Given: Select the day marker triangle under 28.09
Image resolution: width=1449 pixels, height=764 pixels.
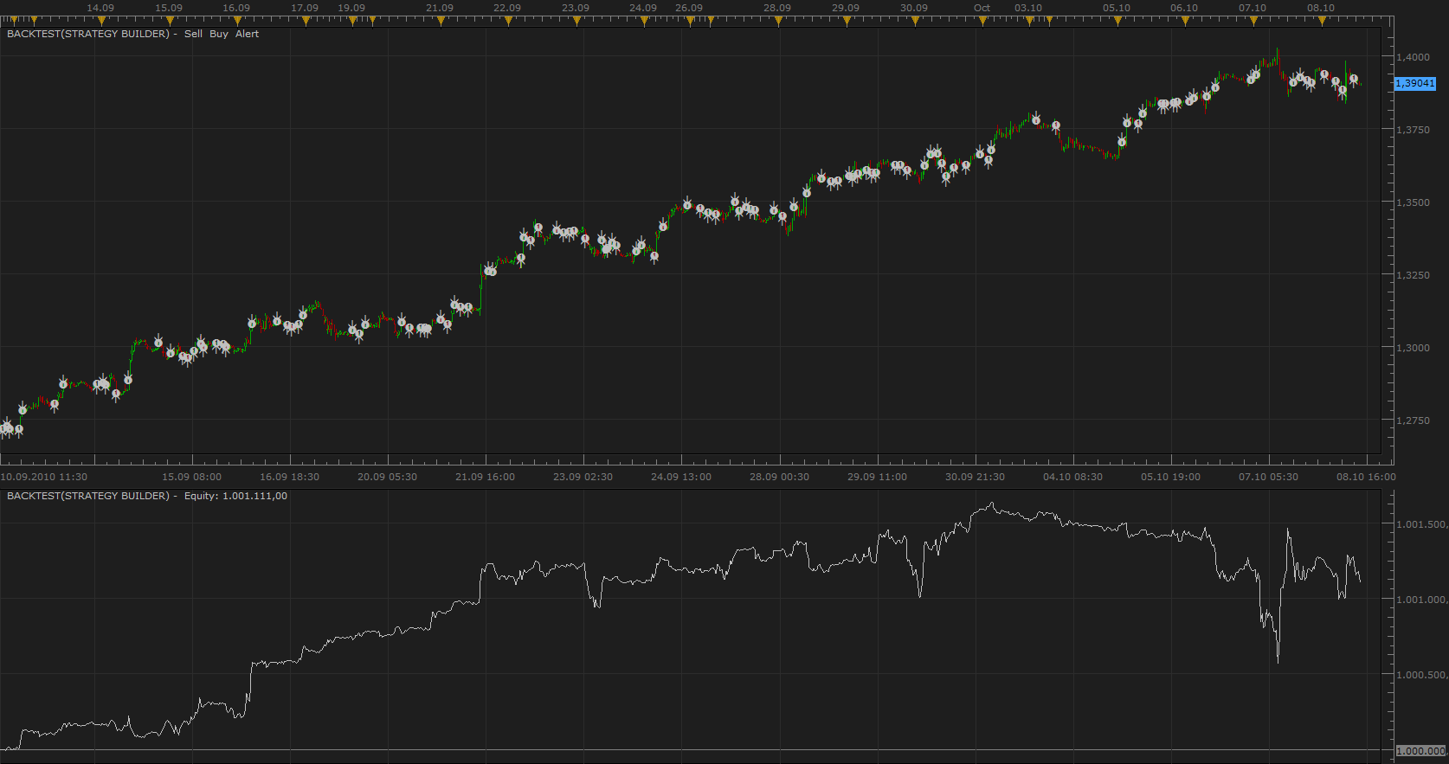Looking at the screenshot, I should coord(777,21).
